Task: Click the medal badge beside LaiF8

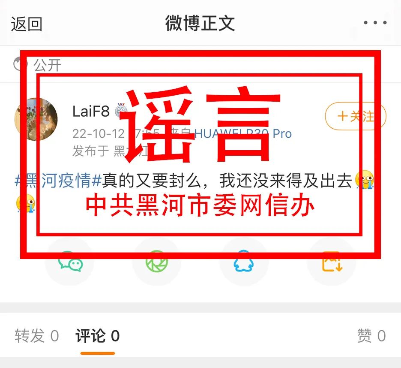Action: coord(121,110)
